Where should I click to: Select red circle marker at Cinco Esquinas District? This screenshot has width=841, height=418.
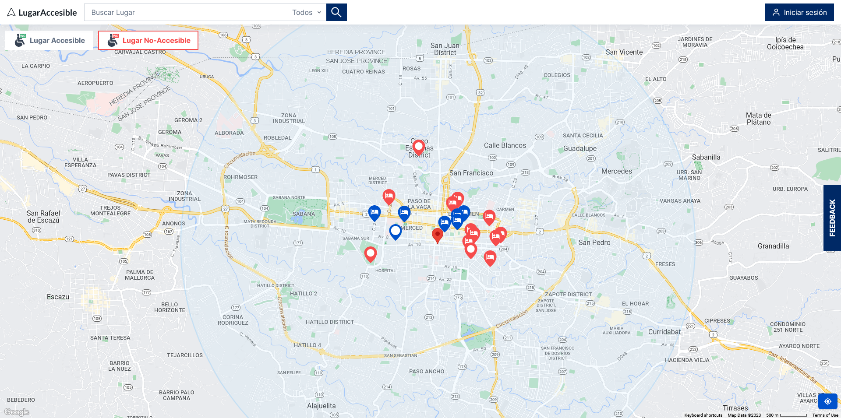(x=419, y=147)
